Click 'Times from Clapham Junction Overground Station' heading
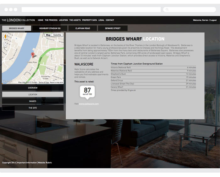 137,64
